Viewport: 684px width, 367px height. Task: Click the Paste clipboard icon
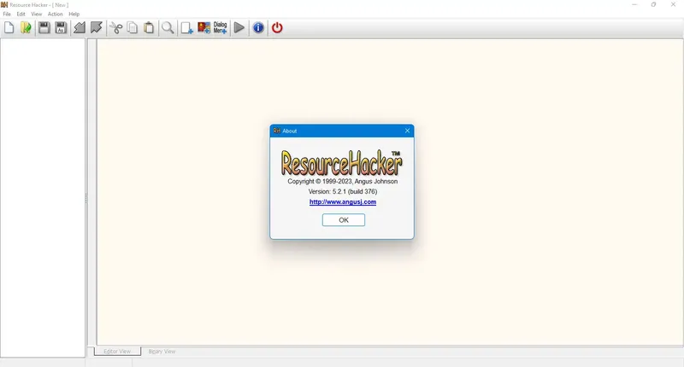tap(149, 28)
